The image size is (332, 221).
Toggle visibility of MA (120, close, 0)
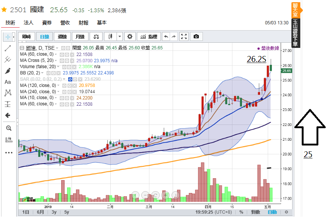[x=64, y=86]
